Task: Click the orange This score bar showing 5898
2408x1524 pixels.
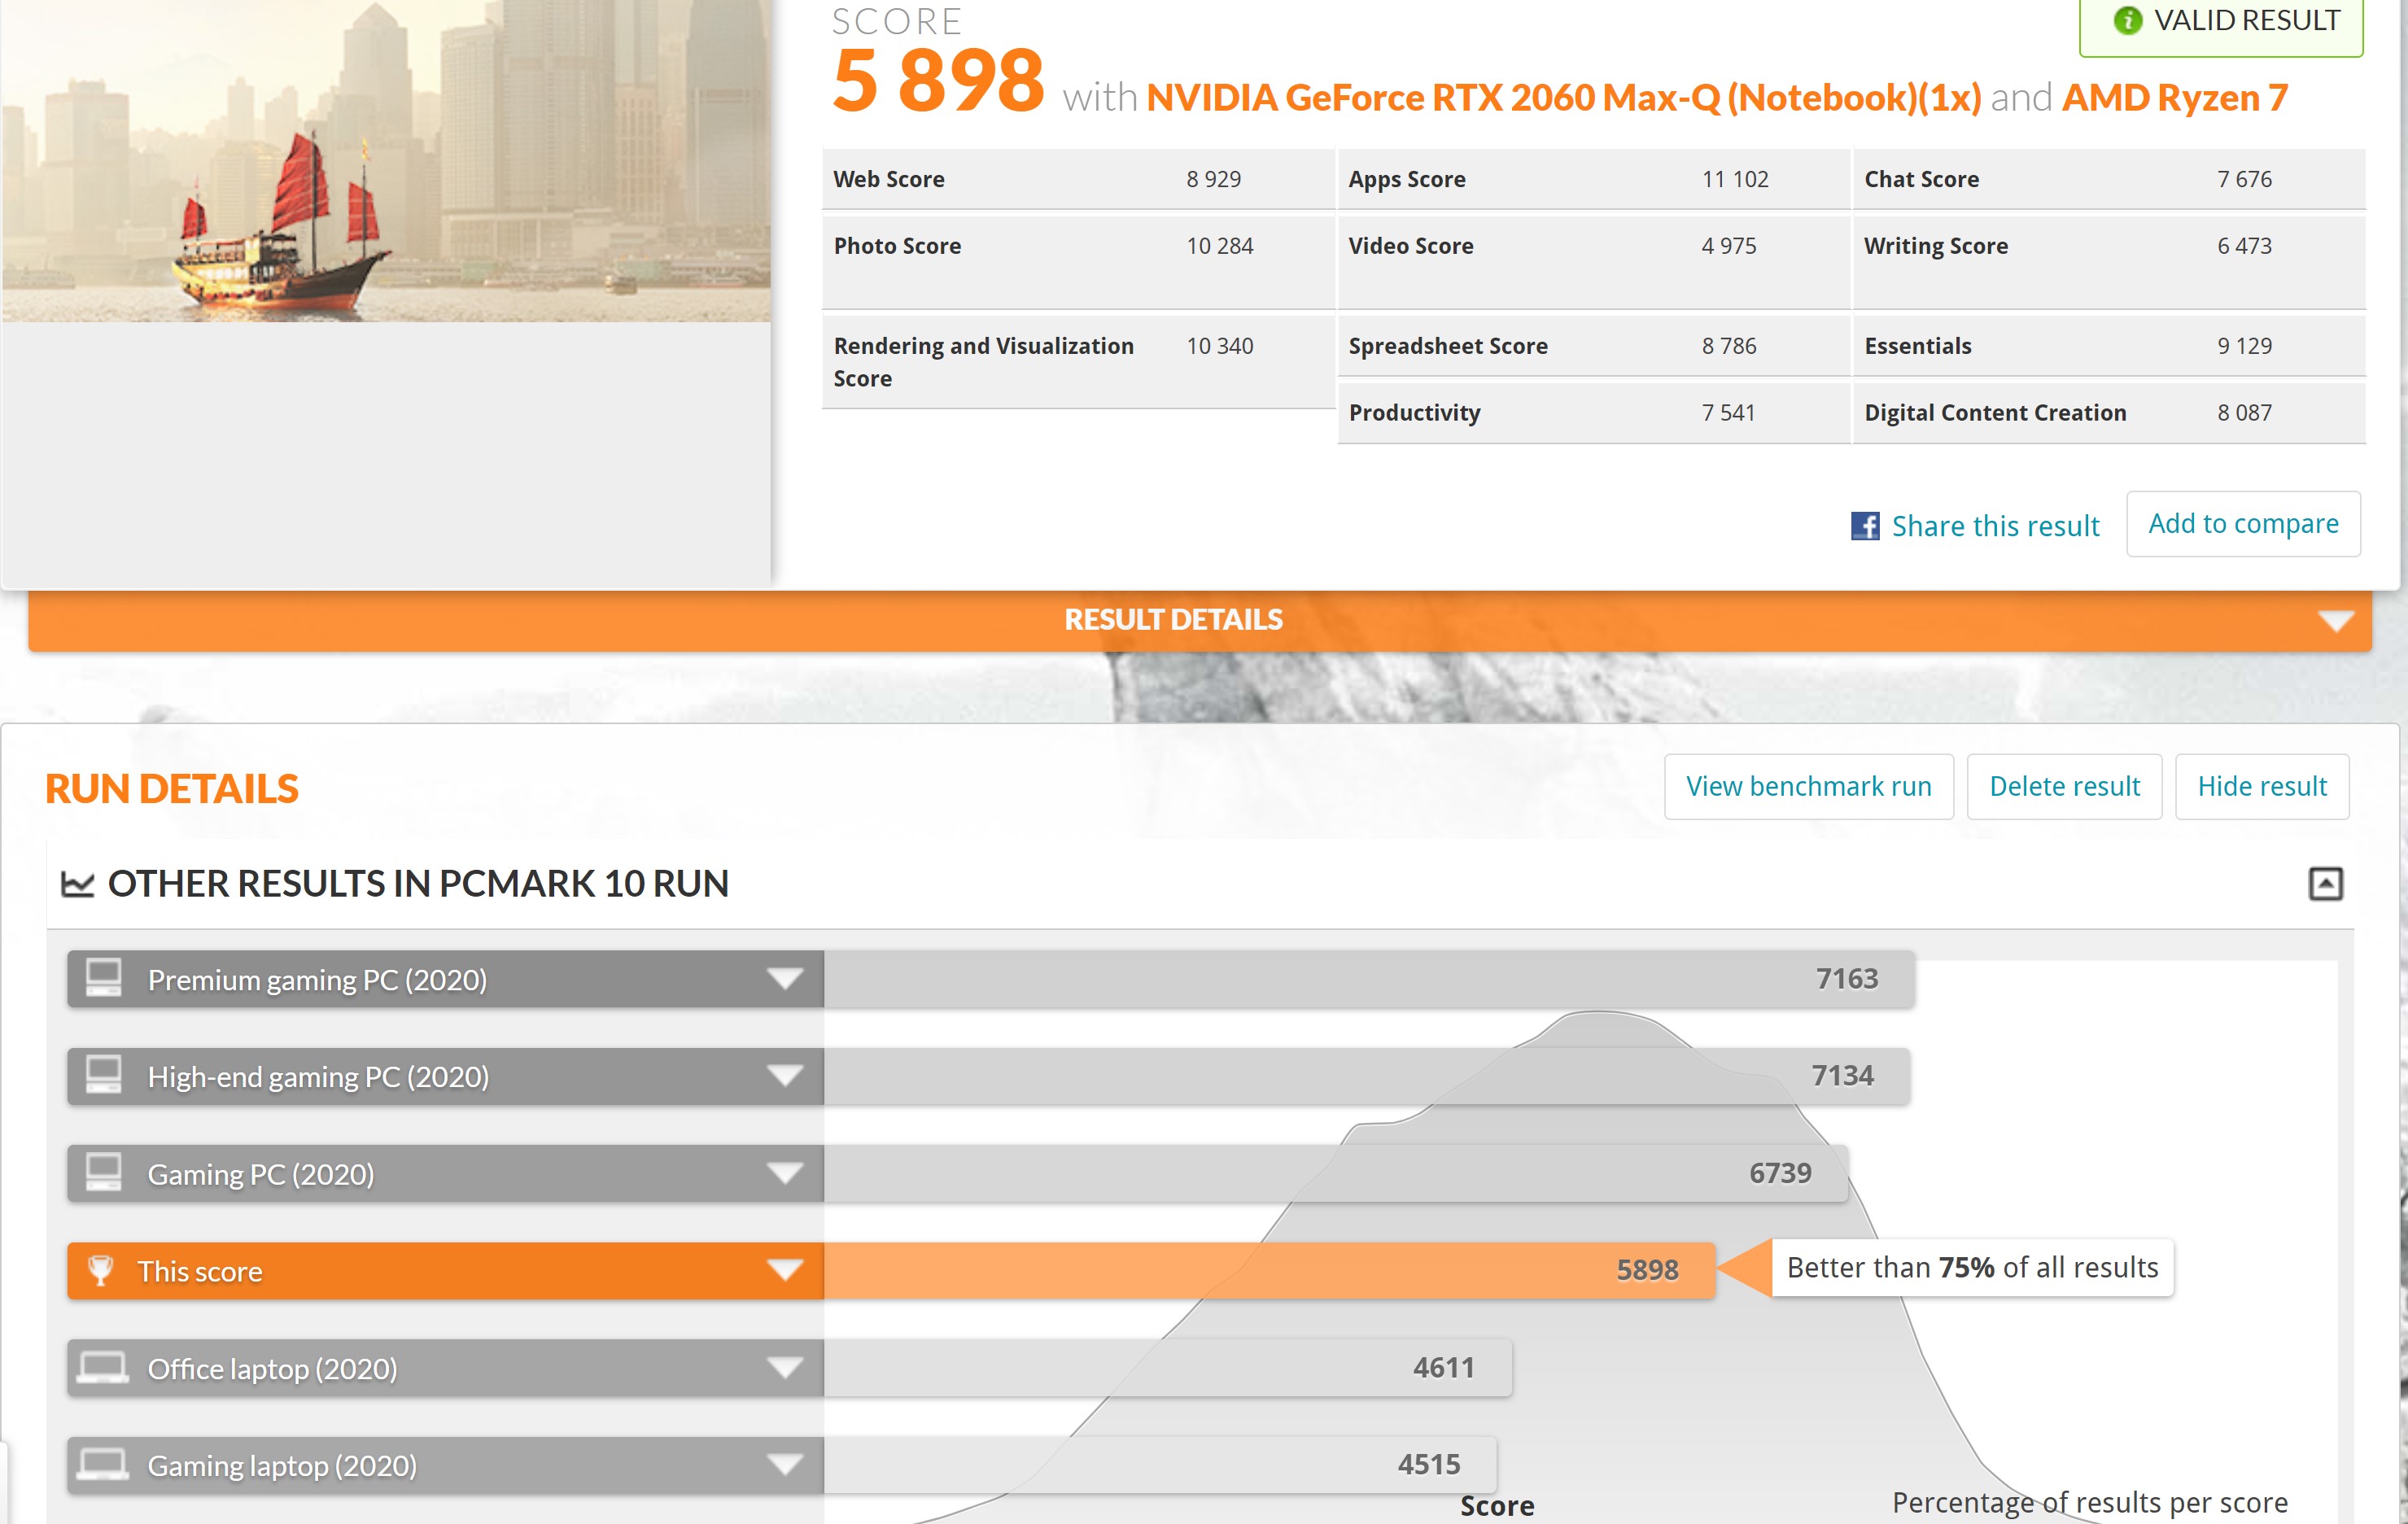Action: tap(1270, 1270)
